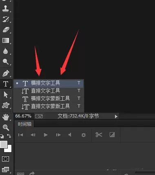Swap foreground and background colors
This screenshot has height=175, width=155.
pyautogui.click(x=9, y=136)
